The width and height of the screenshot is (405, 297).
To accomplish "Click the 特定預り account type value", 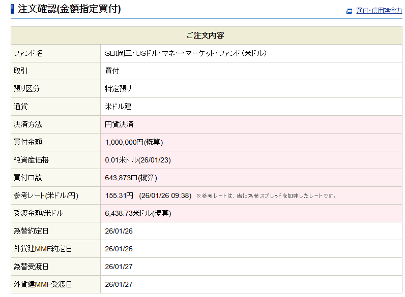I will [118, 89].
